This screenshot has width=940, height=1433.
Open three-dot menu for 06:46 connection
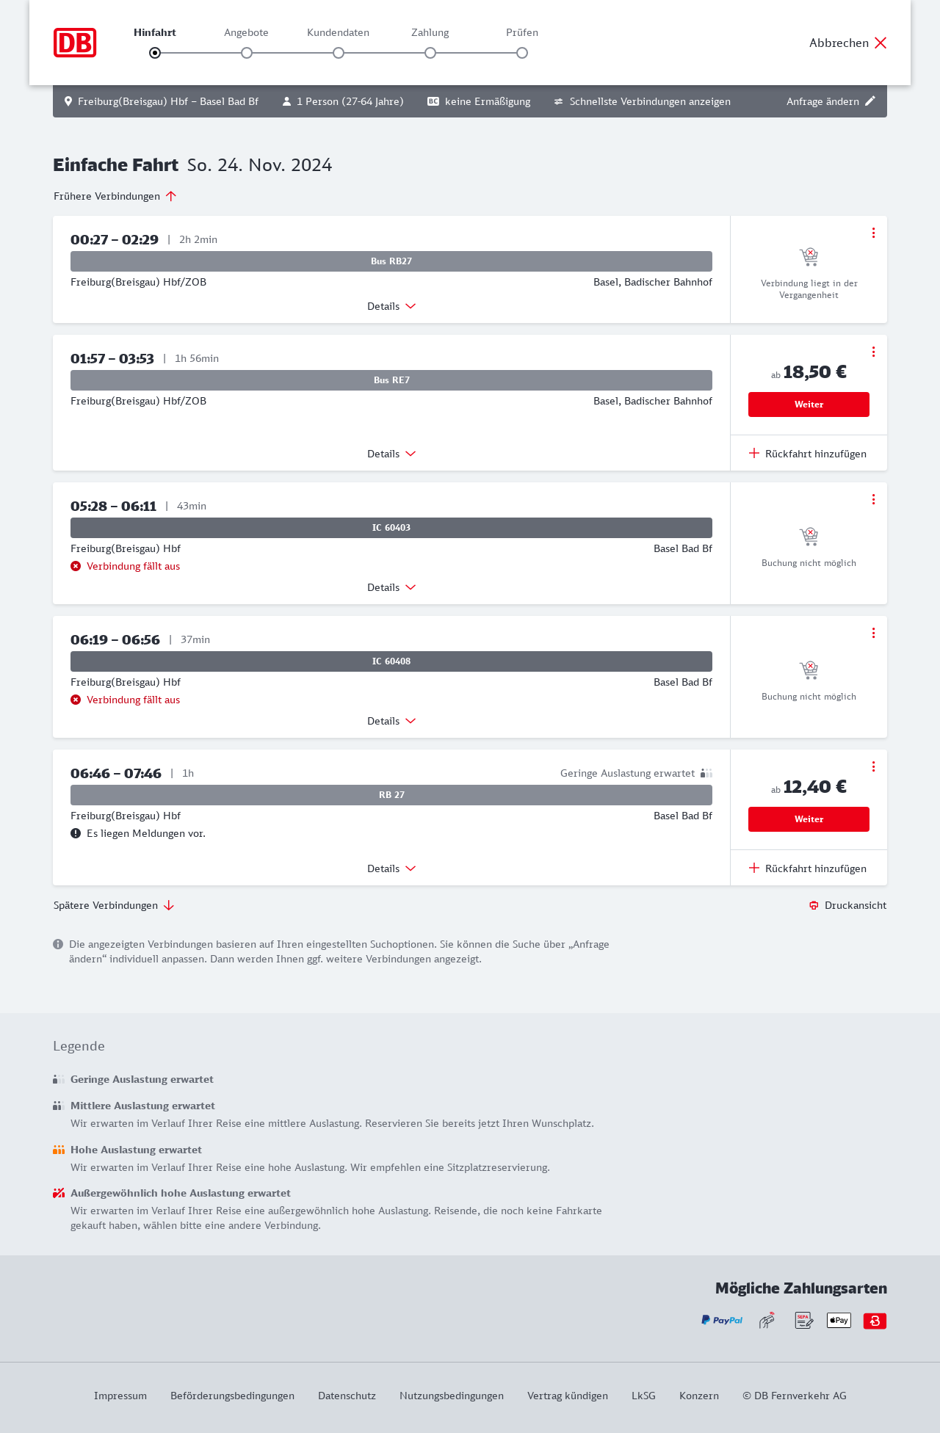(x=873, y=766)
